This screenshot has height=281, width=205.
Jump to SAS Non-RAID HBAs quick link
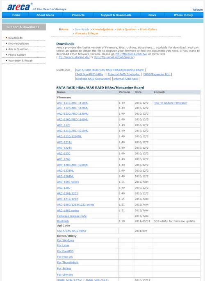(x=90, y=75)
